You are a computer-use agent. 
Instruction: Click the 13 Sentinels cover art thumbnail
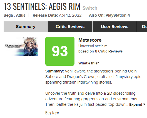click(21, 46)
